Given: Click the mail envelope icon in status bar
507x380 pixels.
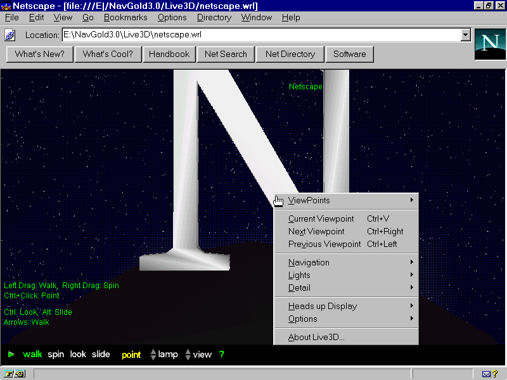Looking at the screenshot, I should coord(486,374).
